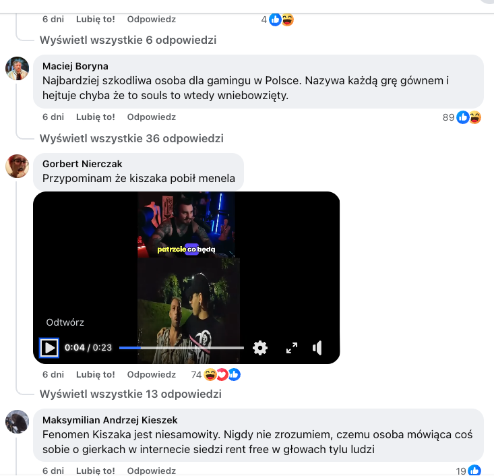
Task: Open video settings gear icon
Action: (x=260, y=348)
